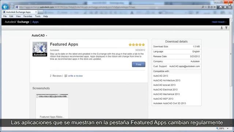The height and width of the screenshot is (132, 234).
Task: Close the Autodesk Exchange Apps tab
Action: tap(36, 12)
